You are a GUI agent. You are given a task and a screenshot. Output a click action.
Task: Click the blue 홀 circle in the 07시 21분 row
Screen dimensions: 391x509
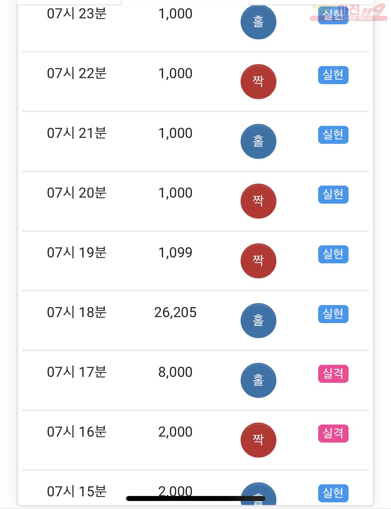pyautogui.click(x=258, y=142)
